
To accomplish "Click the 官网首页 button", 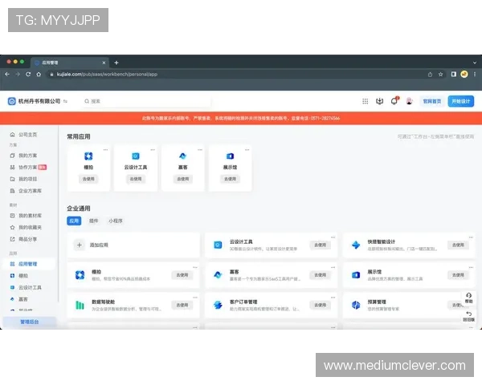I will [432, 101].
